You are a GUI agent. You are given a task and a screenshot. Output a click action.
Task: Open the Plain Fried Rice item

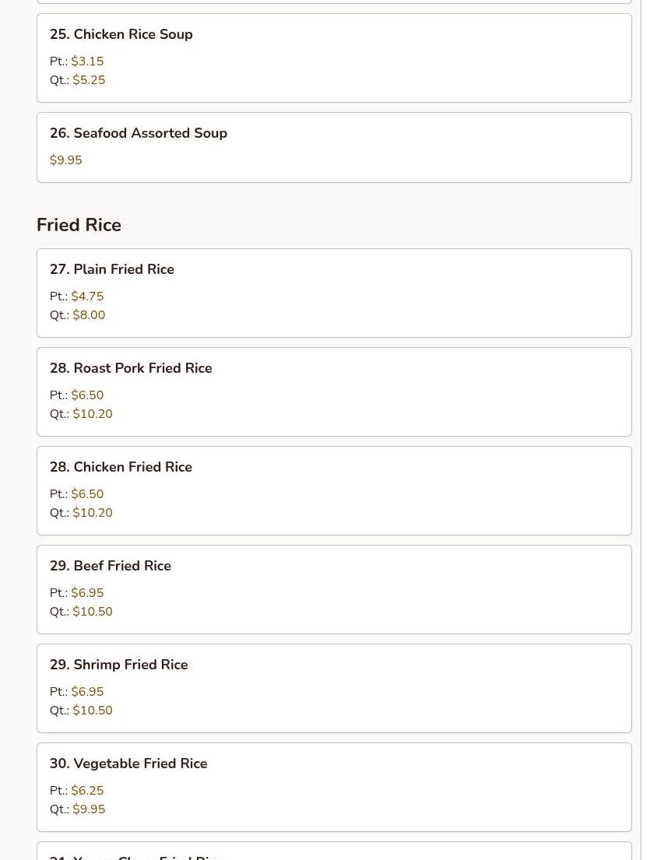click(111, 269)
